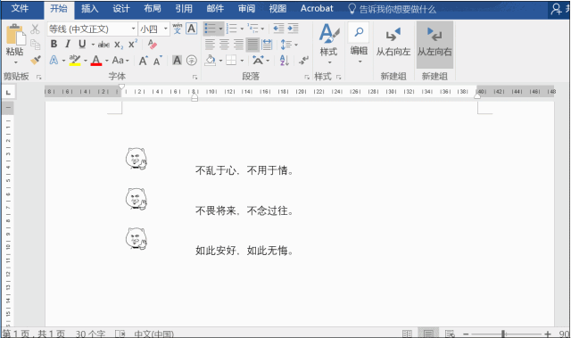Toggle Justify alignment
Image resolution: width=571 pixels, height=338 pixels.
pyautogui.click(x=252, y=45)
